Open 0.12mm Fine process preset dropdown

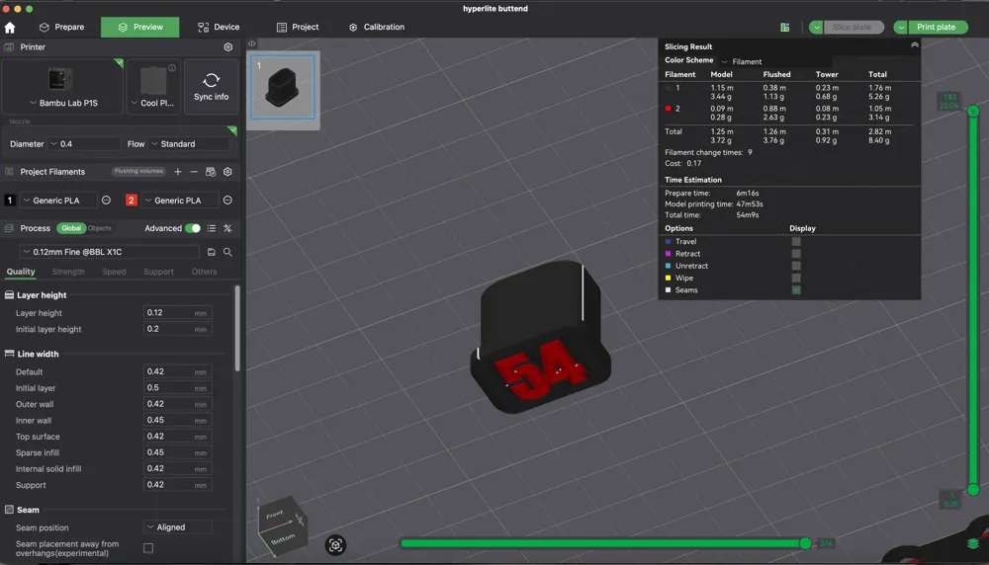click(x=109, y=252)
